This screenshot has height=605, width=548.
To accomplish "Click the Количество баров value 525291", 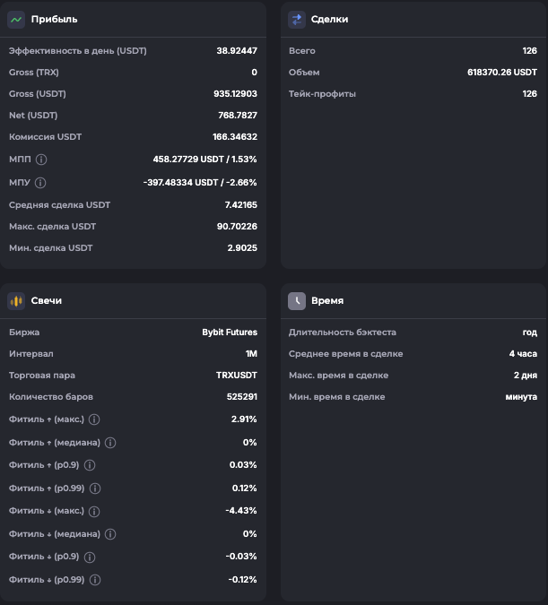I will click(x=238, y=397).
